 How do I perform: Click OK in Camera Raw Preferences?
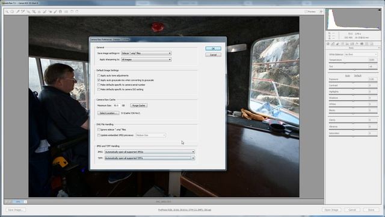pos(213,49)
